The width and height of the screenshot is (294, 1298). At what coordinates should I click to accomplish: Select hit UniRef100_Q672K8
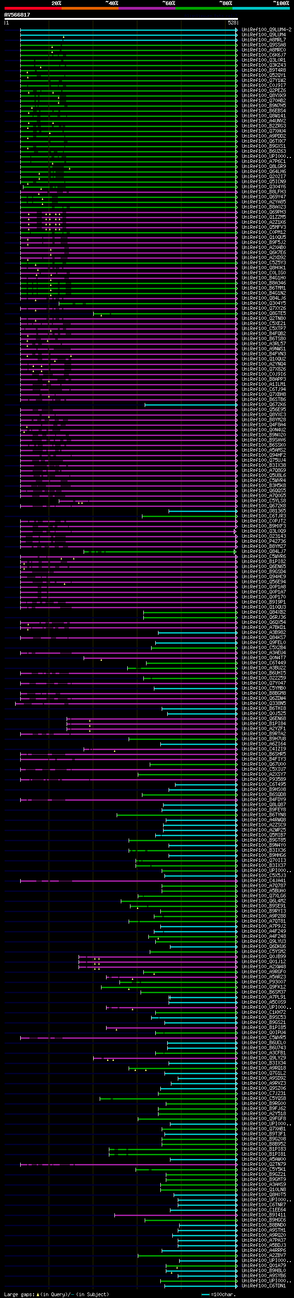click(x=263, y=506)
